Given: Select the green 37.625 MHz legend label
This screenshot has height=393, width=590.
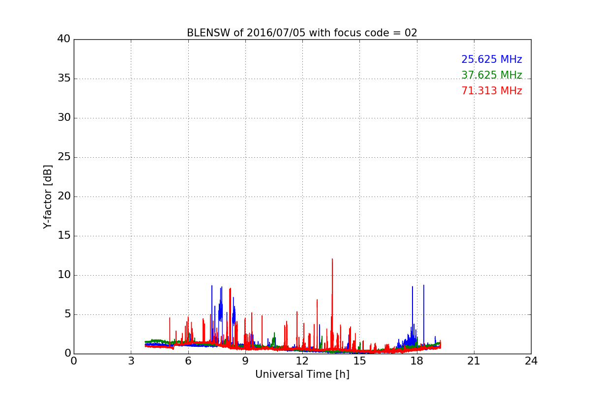Looking at the screenshot, I should point(492,75).
